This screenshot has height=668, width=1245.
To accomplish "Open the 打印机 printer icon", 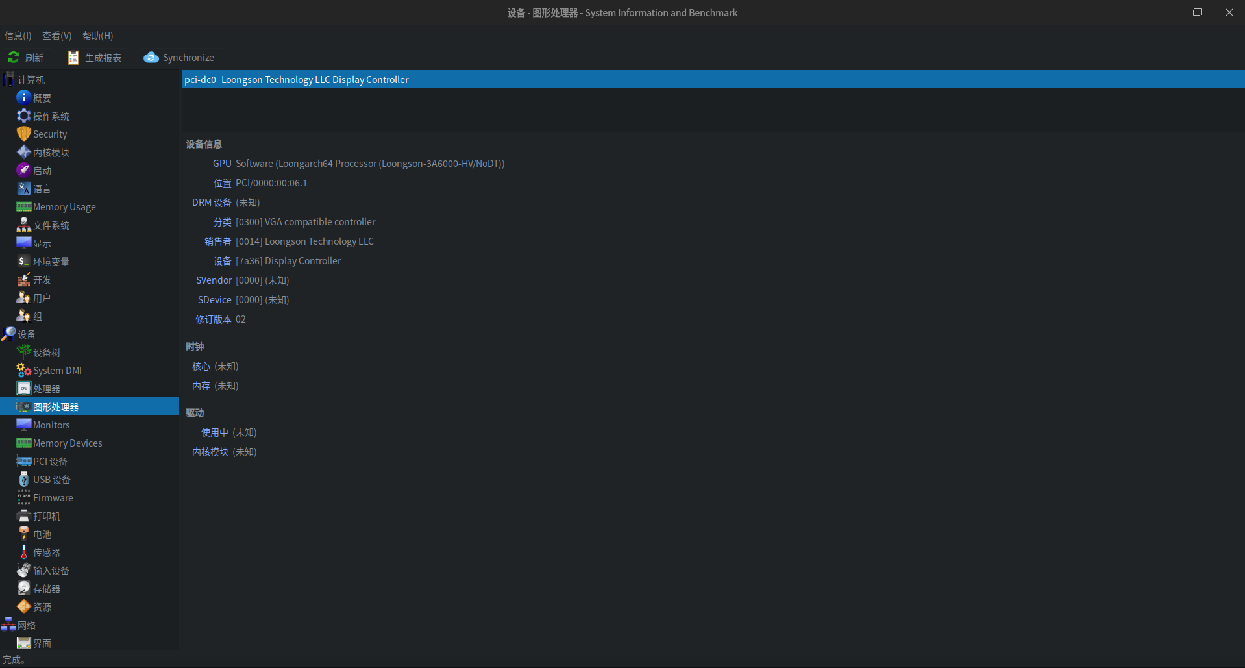I will 23,515.
